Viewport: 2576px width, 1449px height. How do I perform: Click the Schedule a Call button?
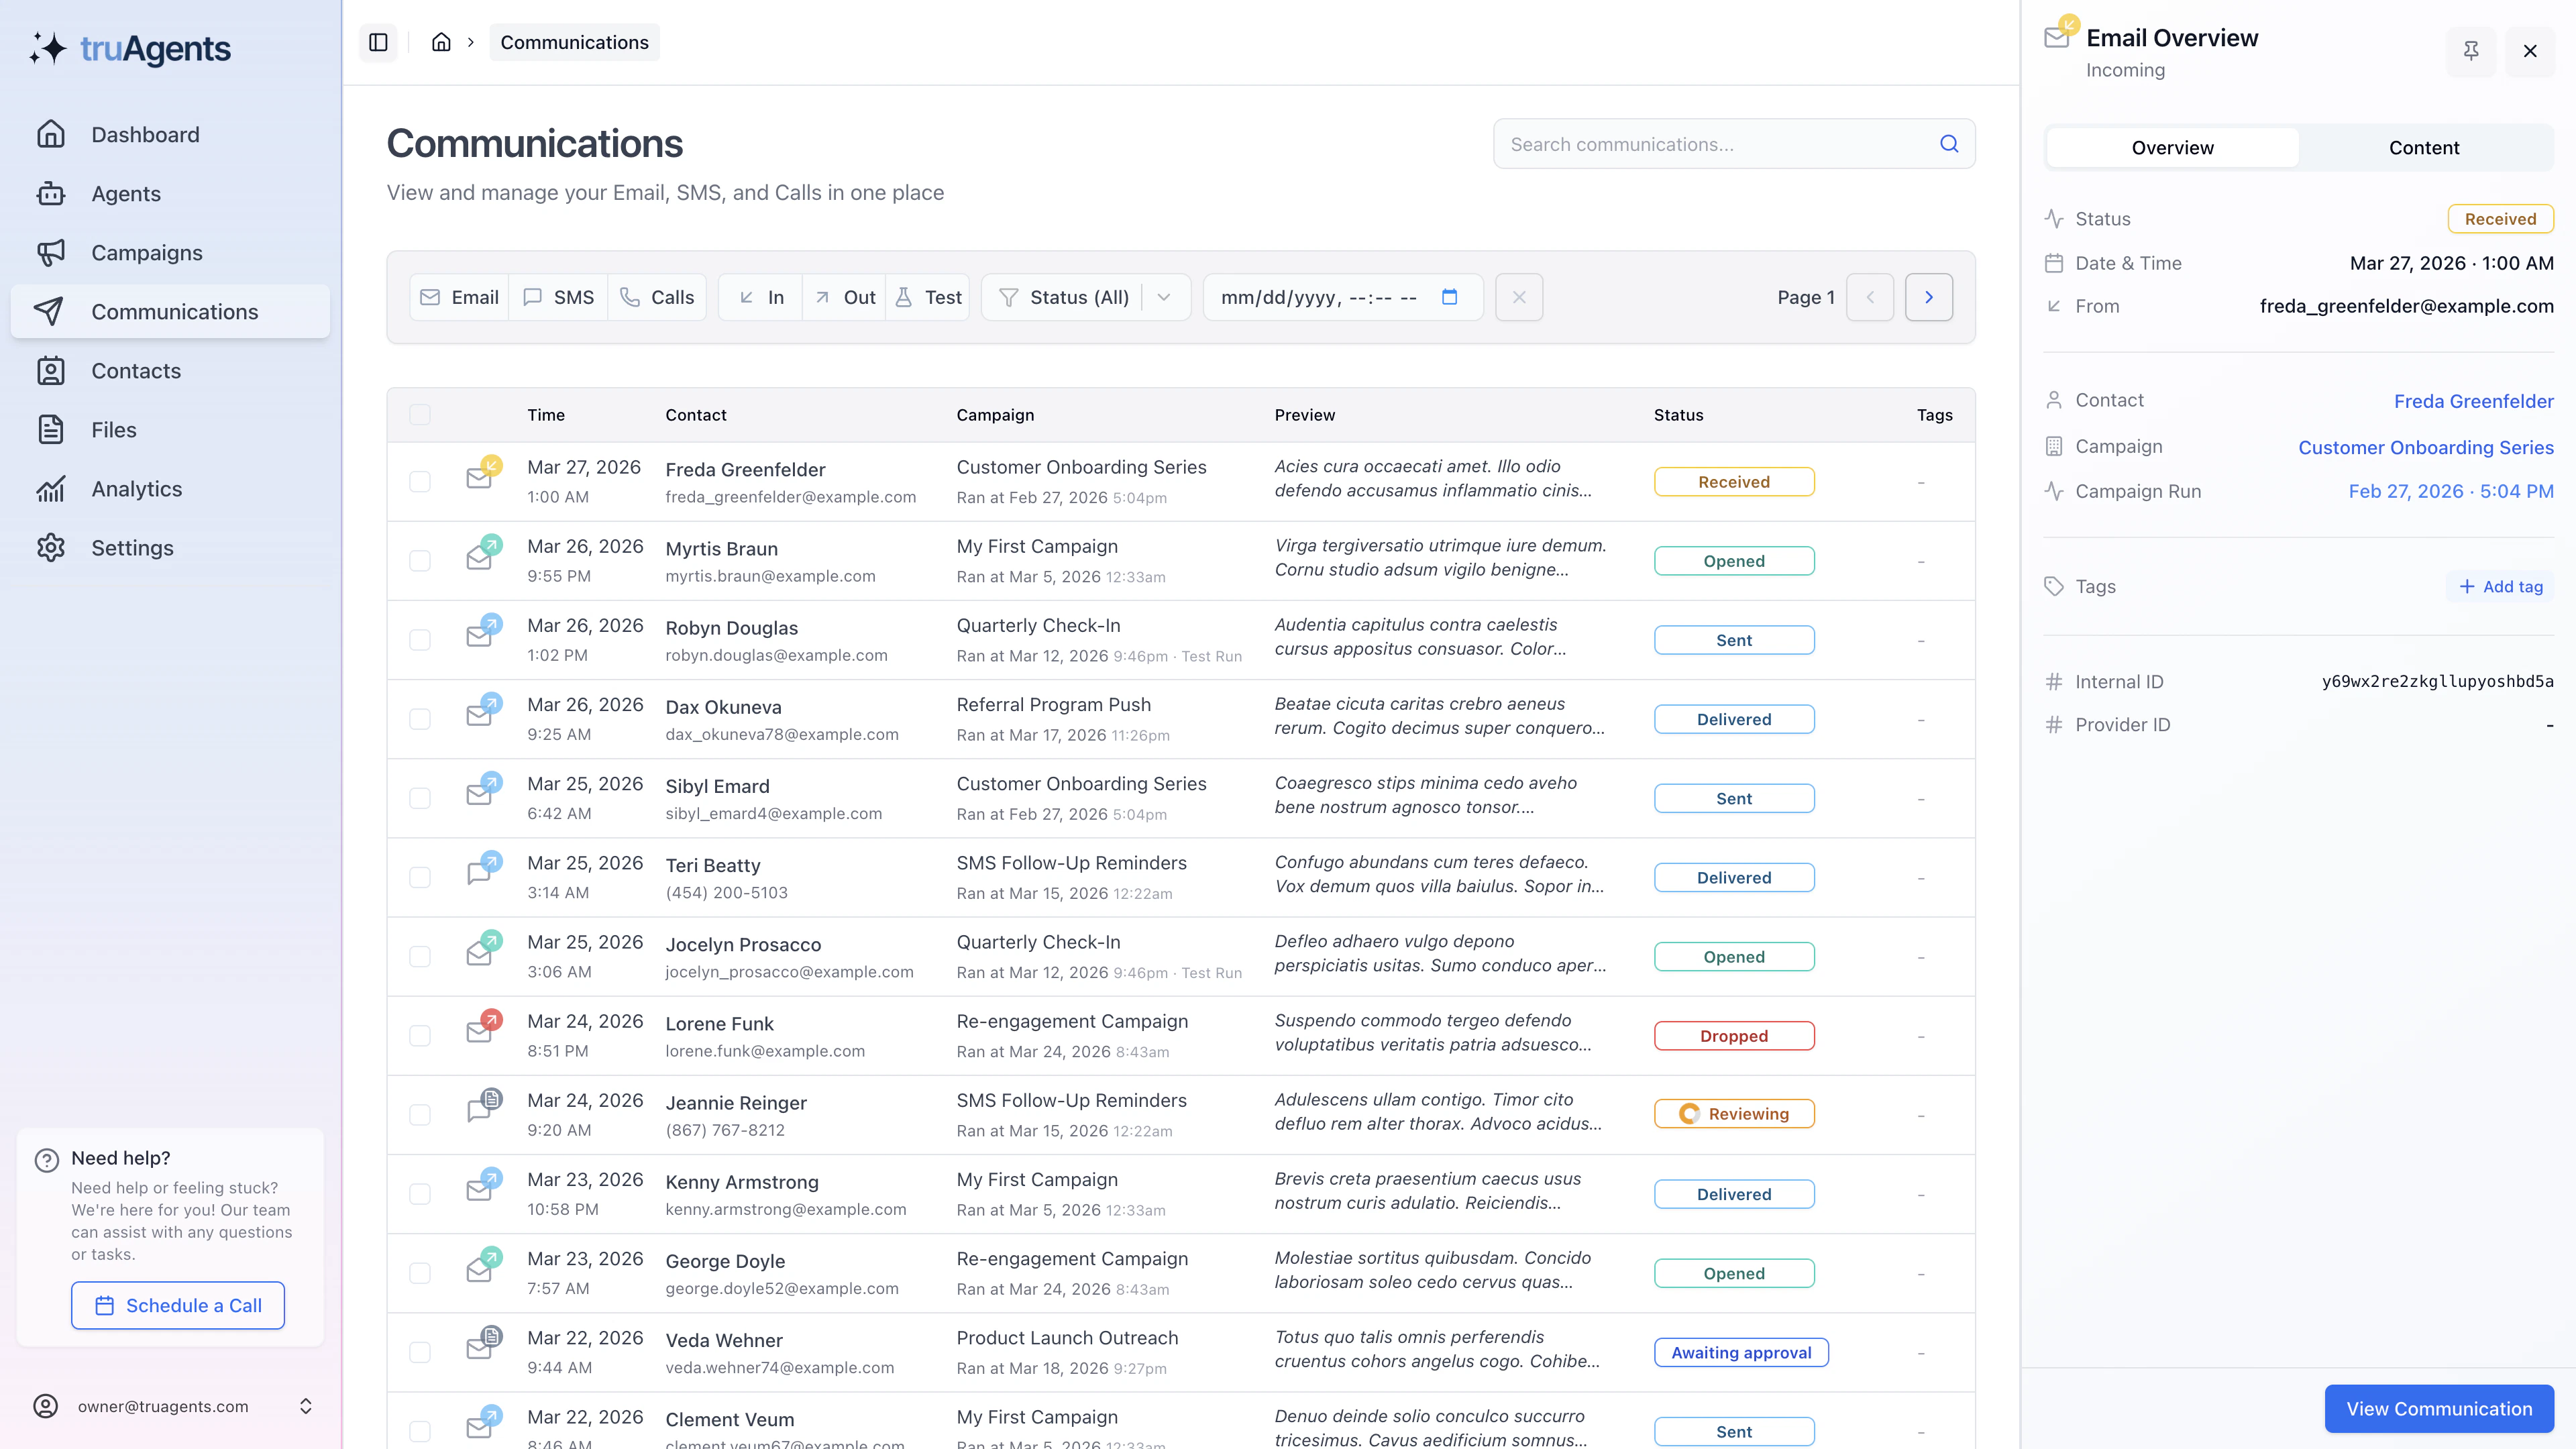[x=177, y=1304]
